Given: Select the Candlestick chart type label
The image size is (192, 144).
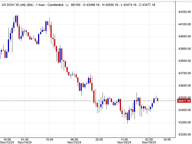Looking at the screenshot, I should (x=55, y=5).
